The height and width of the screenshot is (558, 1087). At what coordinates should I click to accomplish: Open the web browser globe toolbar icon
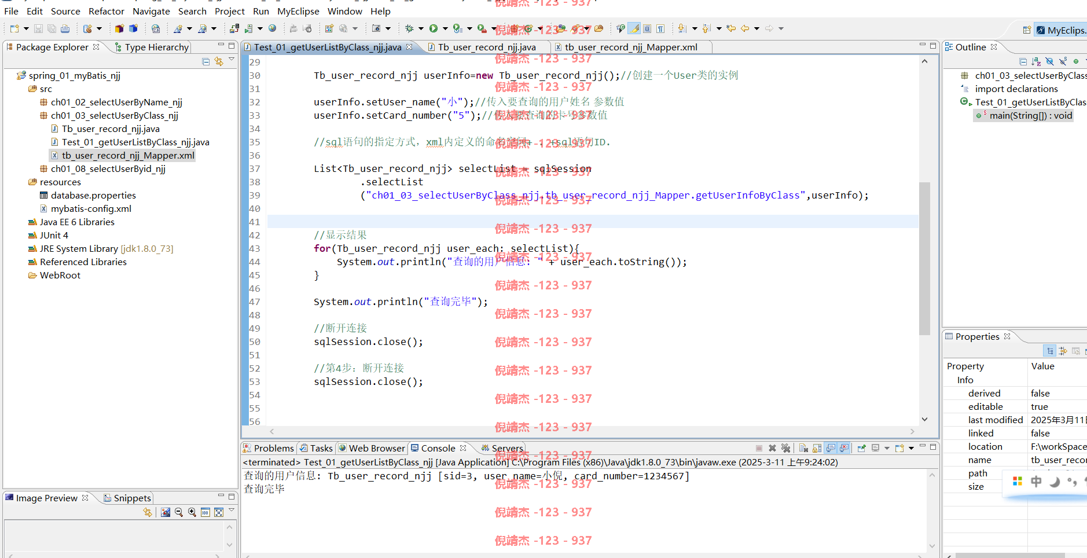tap(272, 28)
